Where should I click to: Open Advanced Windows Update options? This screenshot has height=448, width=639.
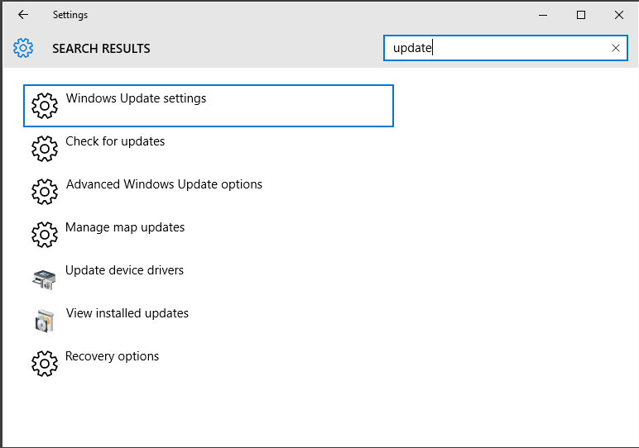click(209, 192)
